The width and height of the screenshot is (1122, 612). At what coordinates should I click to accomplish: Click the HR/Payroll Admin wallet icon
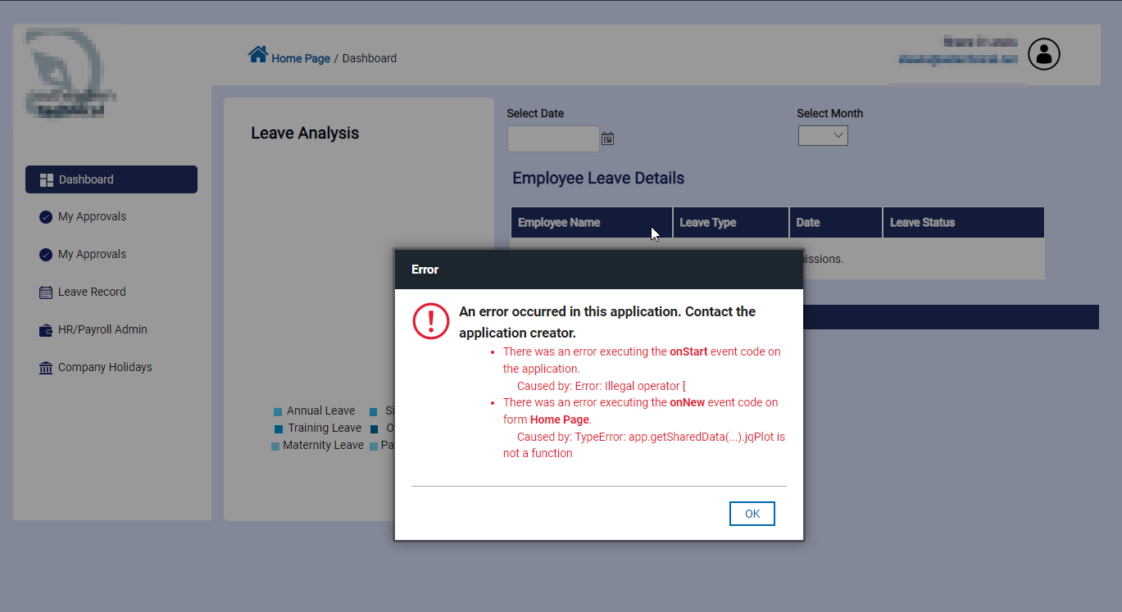click(46, 330)
